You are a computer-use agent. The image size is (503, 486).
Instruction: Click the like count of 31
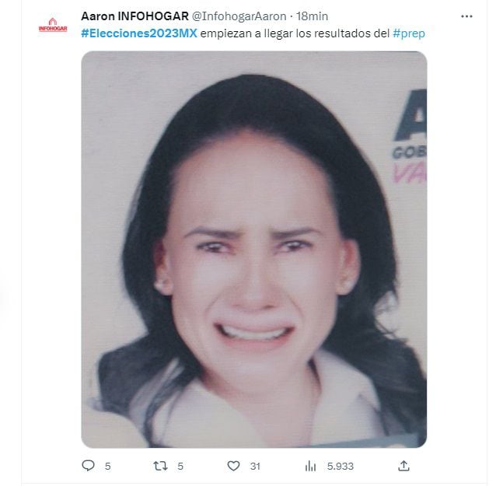point(255,466)
